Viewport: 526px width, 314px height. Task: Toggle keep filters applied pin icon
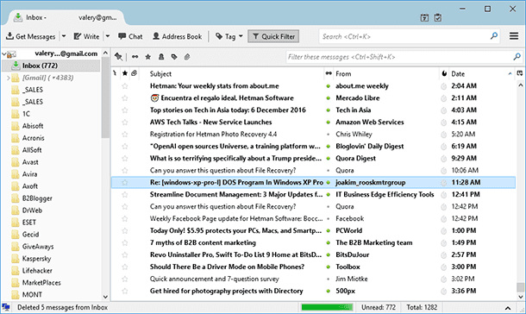pos(118,57)
